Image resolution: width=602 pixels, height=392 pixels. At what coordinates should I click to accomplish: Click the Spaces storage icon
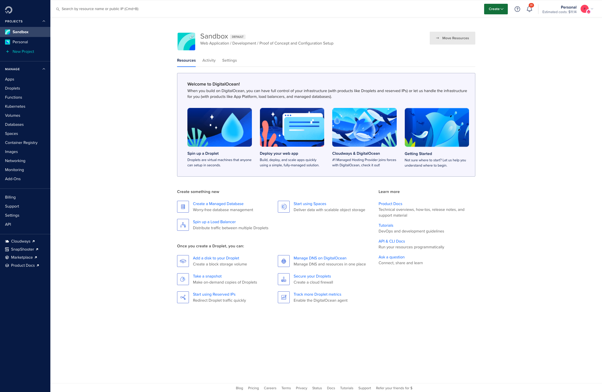pyautogui.click(x=284, y=207)
